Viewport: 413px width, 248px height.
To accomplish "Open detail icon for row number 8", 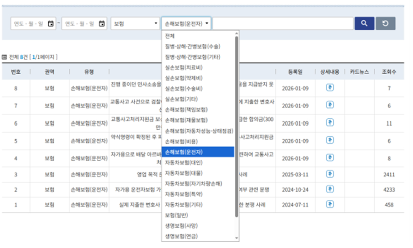I will pyautogui.click(x=329, y=88).
